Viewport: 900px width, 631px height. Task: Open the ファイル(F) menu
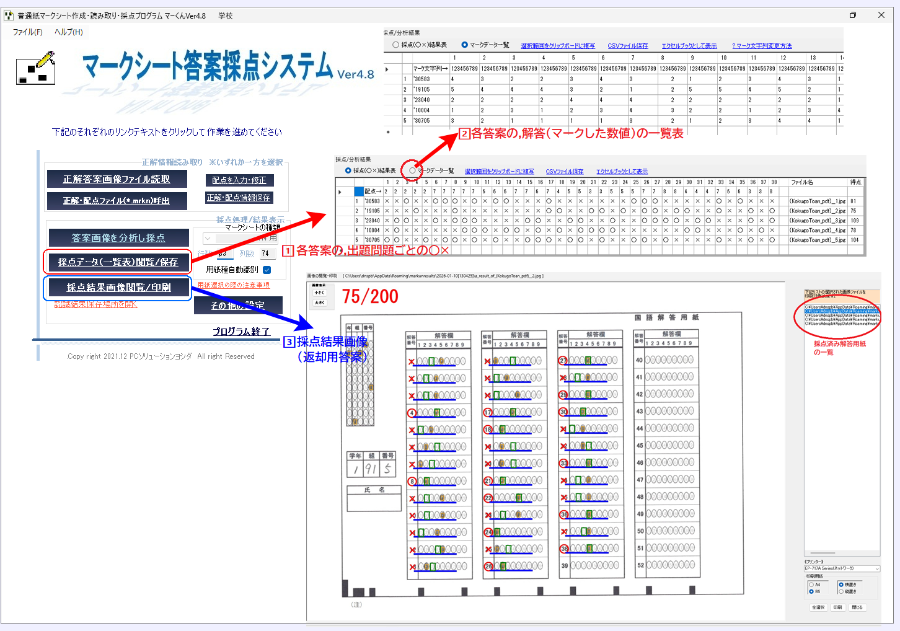[x=27, y=32]
